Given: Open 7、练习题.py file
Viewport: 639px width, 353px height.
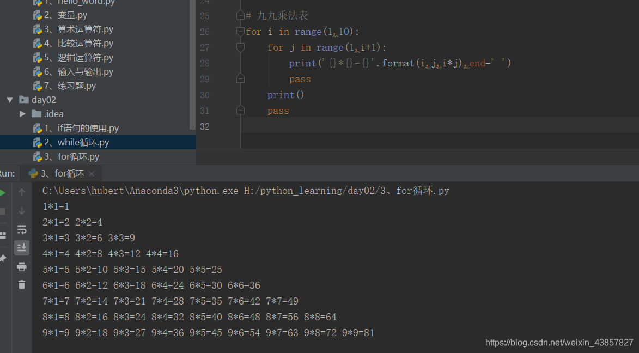Looking at the screenshot, I should pyautogui.click(x=64, y=86).
